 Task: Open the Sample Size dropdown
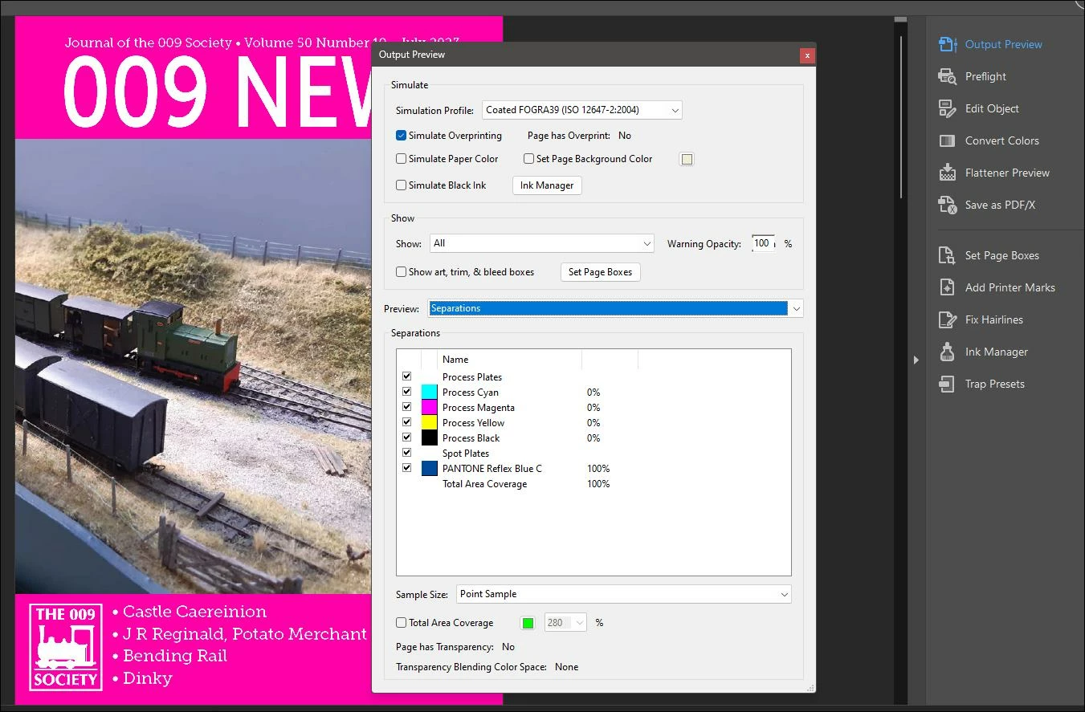624,594
